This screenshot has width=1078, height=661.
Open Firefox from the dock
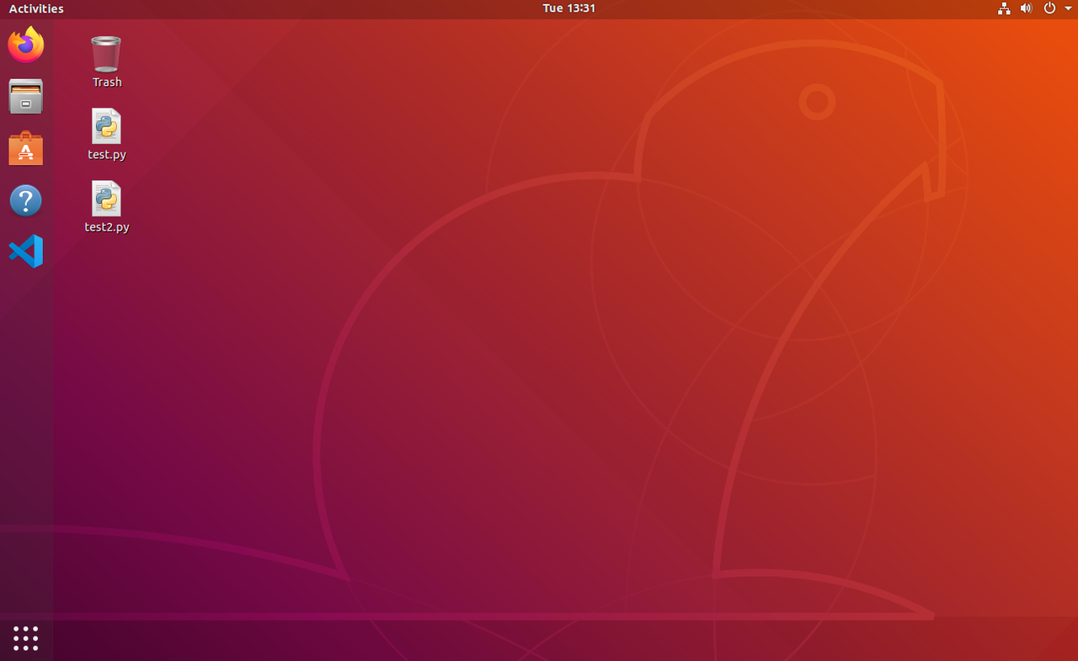26,45
